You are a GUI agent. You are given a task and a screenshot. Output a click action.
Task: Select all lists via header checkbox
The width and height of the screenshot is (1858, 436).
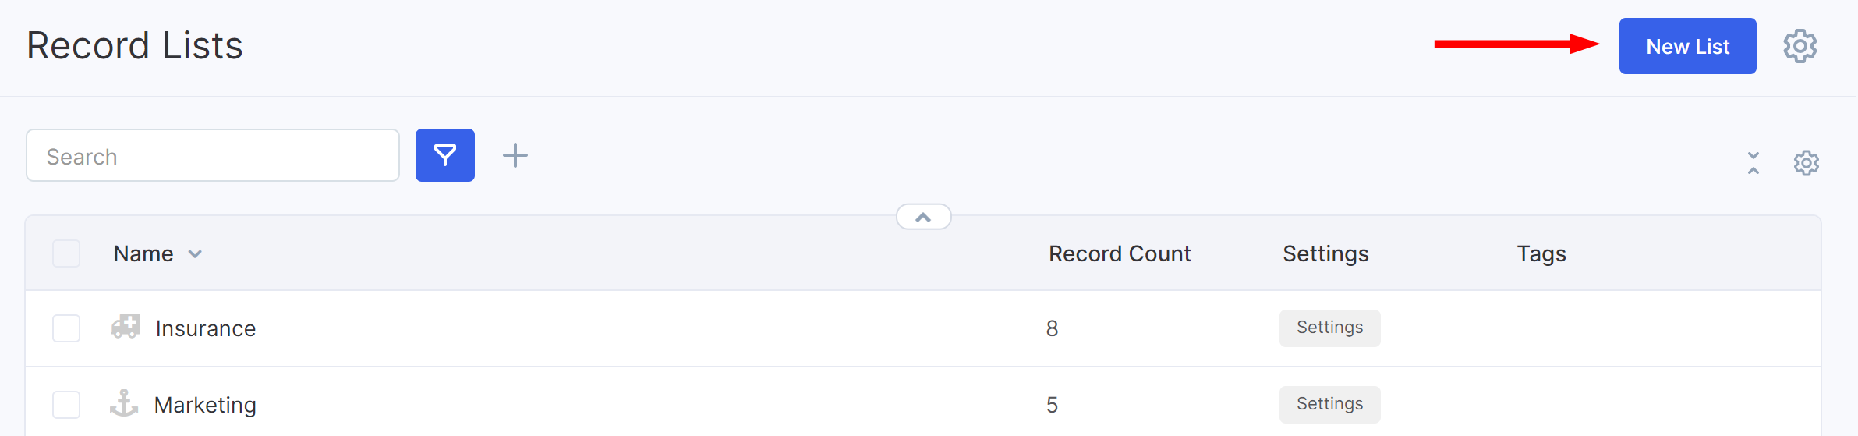(x=66, y=253)
